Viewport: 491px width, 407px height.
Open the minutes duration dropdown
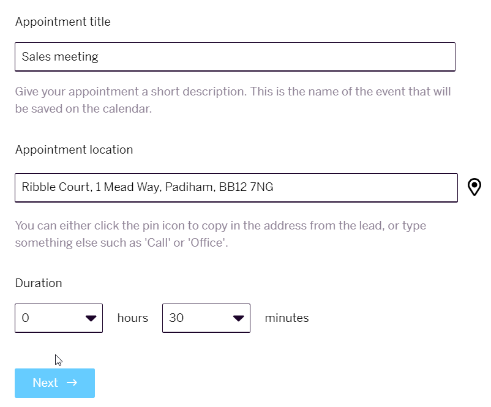[x=206, y=318]
